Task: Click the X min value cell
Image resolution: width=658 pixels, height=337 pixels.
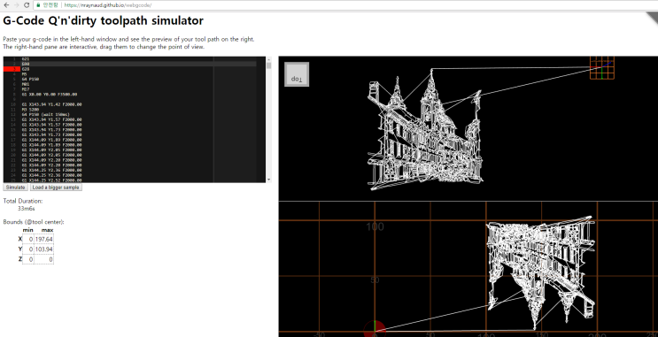Action: pos(28,239)
